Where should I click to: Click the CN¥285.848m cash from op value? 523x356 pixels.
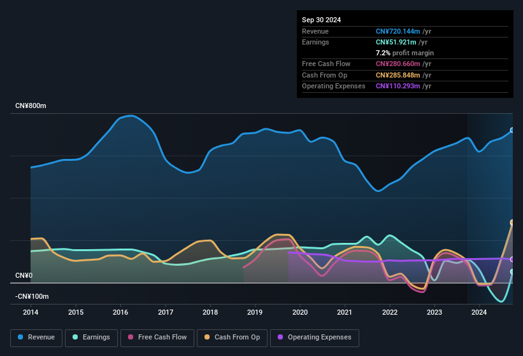point(398,75)
